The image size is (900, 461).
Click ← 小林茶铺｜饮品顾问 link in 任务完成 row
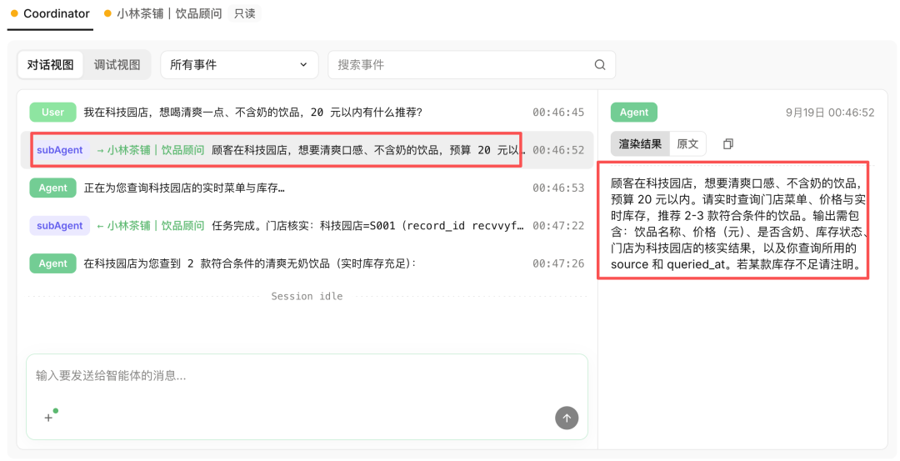[150, 226]
